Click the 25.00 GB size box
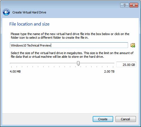141x127 pixels. (x=126, y=64)
